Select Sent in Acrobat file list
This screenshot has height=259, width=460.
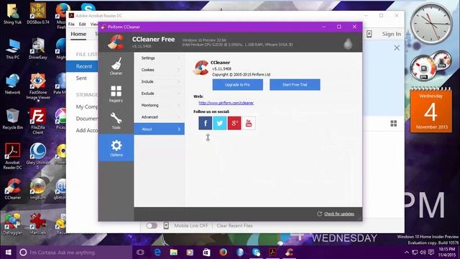pos(81,78)
